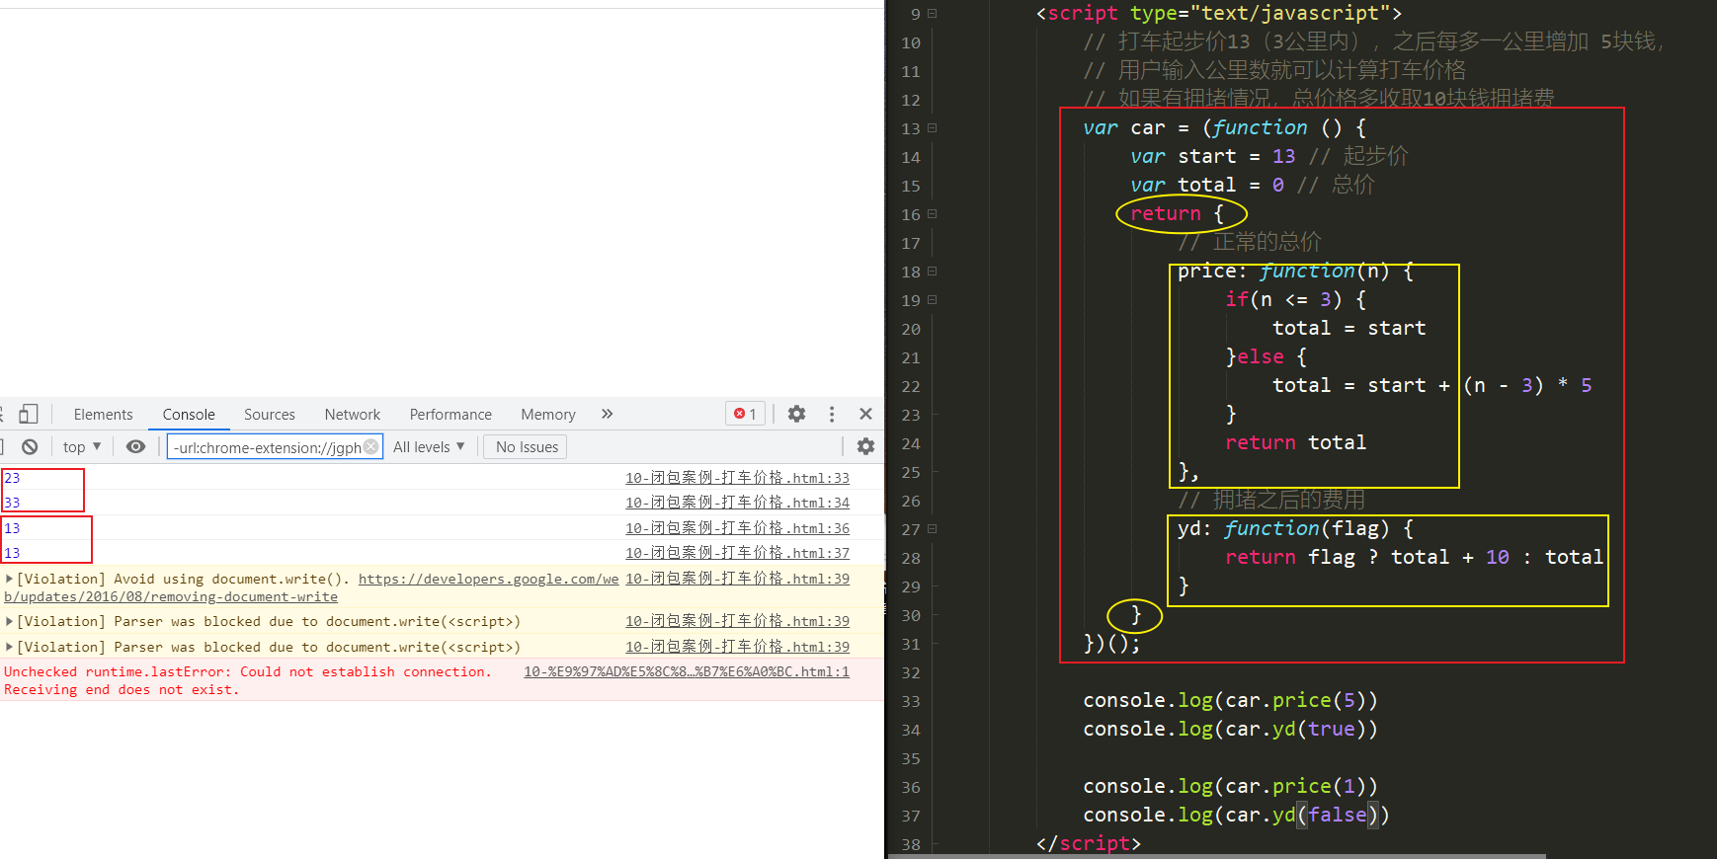Click the var start = 13 code line
Image resolution: width=1717 pixels, height=859 pixels.
click(x=1269, y=156)
